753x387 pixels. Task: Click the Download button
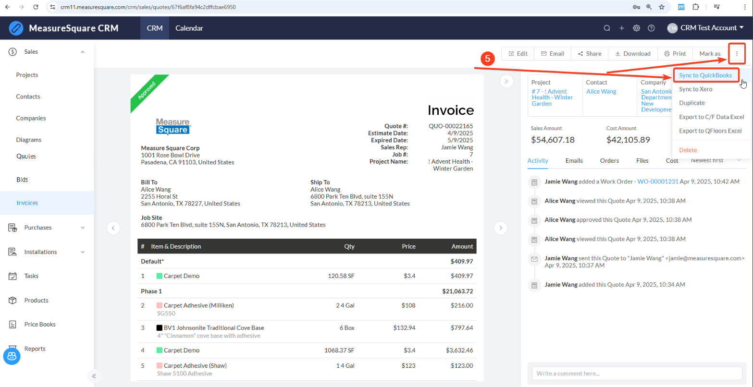click(633, 54)
